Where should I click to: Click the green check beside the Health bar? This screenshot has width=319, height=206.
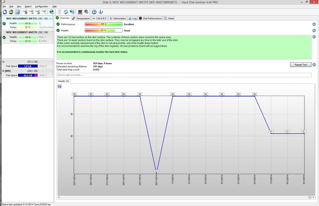[58, 31]
